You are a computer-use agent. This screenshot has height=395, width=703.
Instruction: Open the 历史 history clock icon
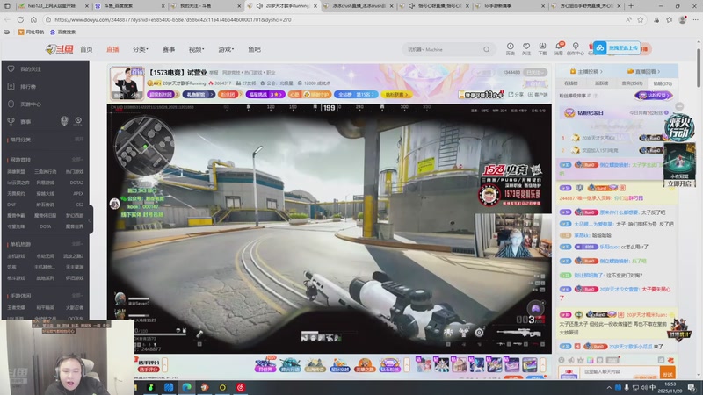point(511,49)
